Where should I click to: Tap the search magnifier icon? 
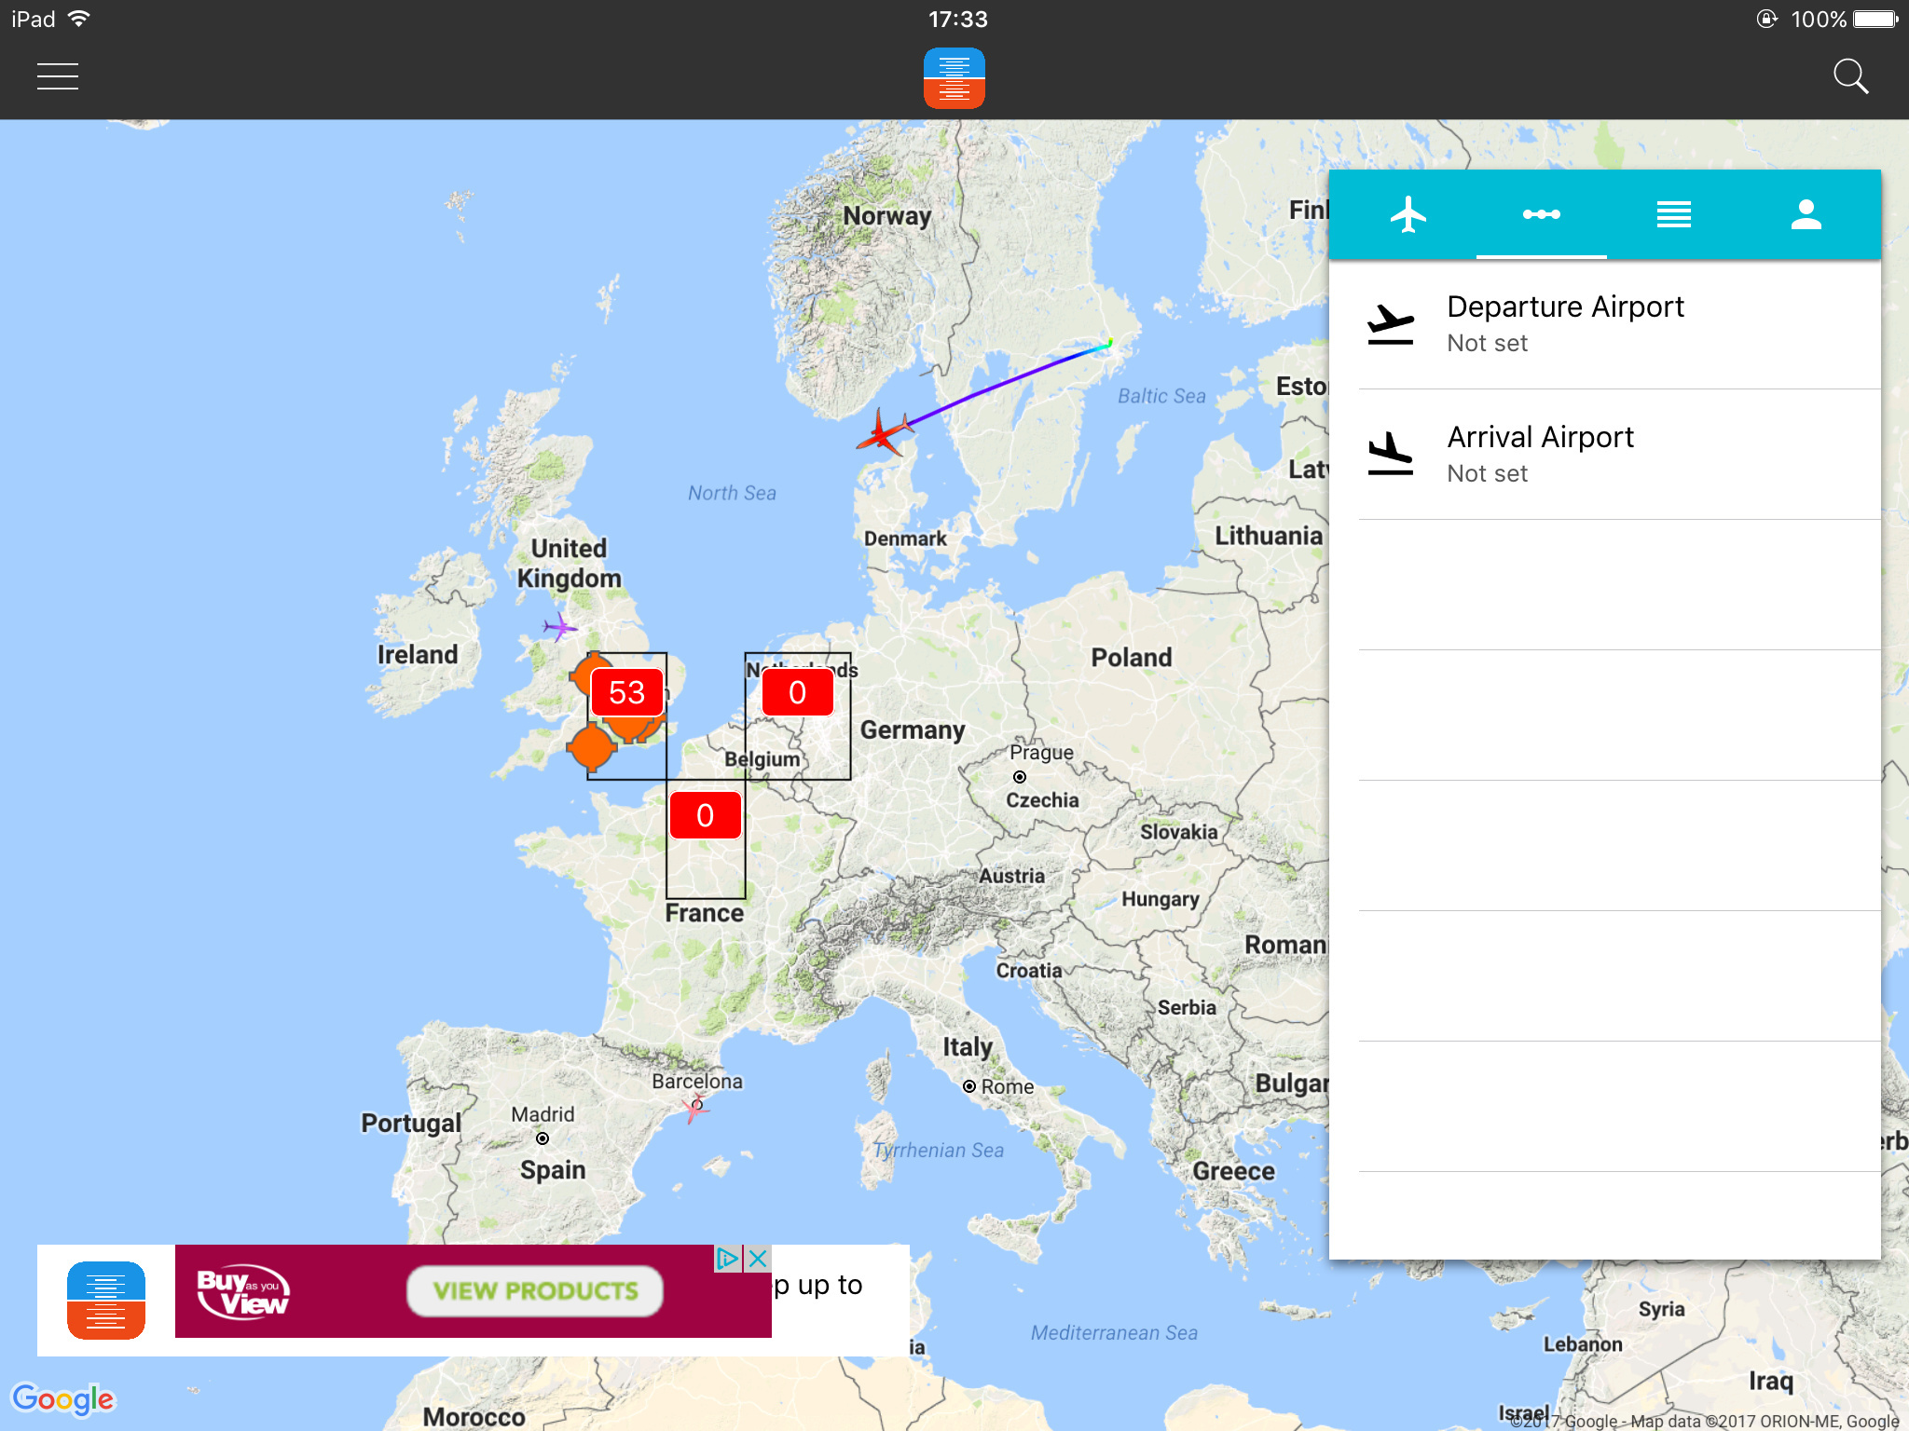(1850, 76)
